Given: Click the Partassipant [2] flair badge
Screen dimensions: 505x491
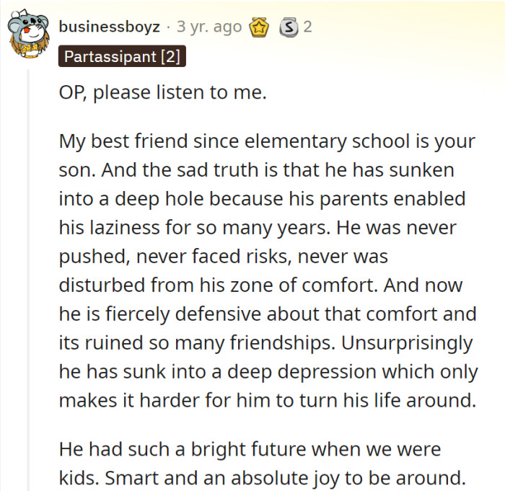Looking at the screenshot, I should click(122, 56).
